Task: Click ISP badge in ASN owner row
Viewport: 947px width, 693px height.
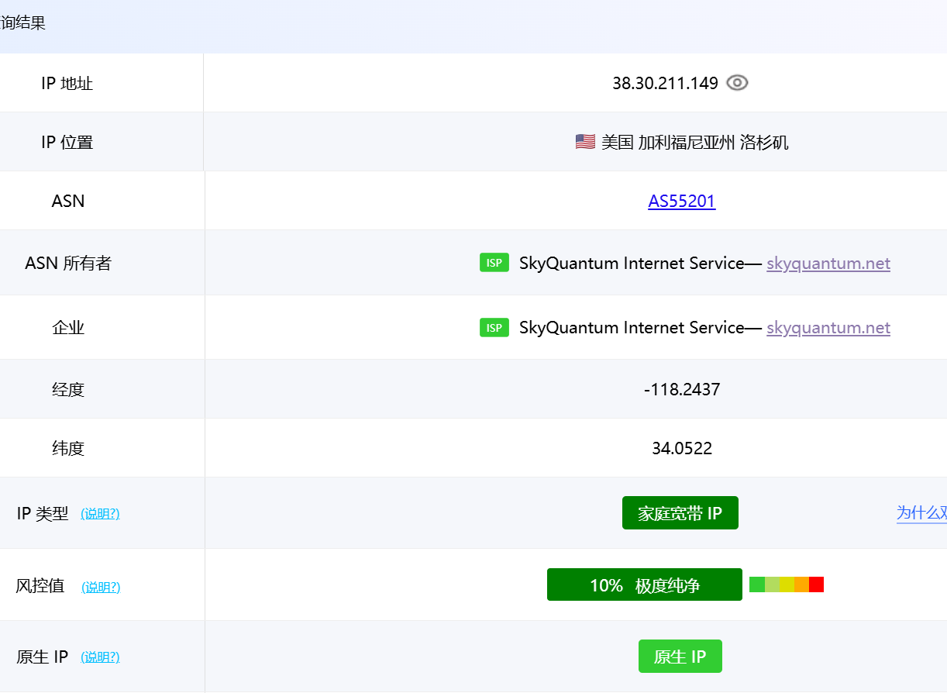Action: point(494,263)
